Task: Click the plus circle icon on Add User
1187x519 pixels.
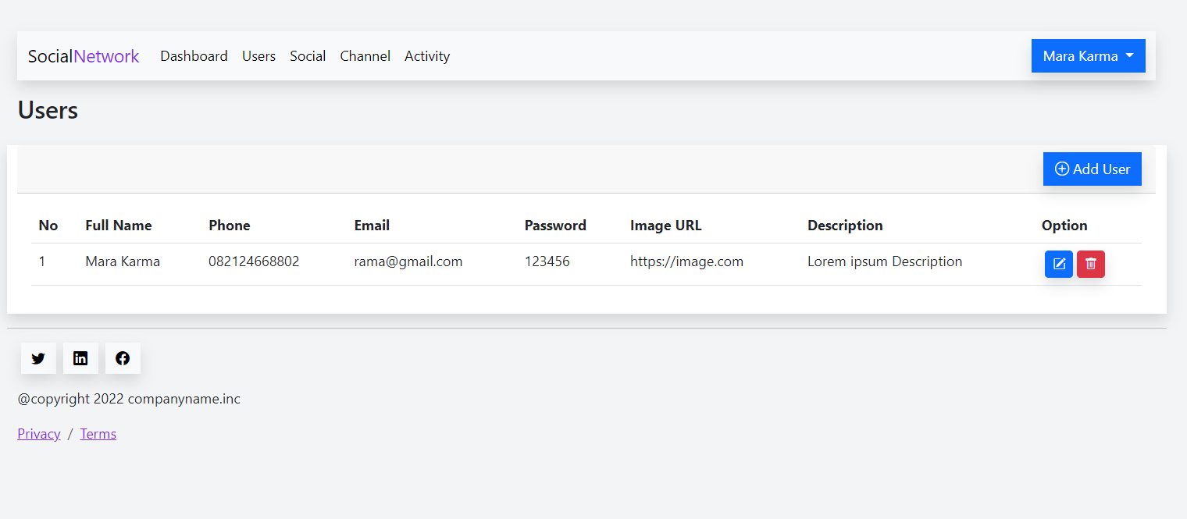Action: coord(1062,169)
